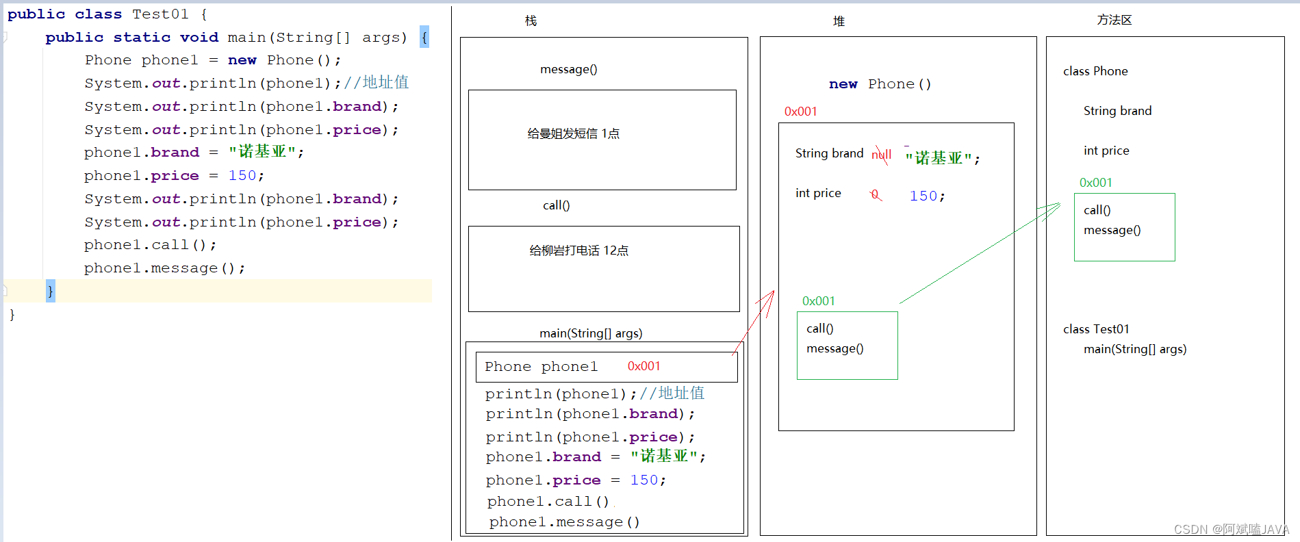Viewport: 1300px width, 542px height.
Task: Click 'int price' in the method area
Action: coord(1106,151)
